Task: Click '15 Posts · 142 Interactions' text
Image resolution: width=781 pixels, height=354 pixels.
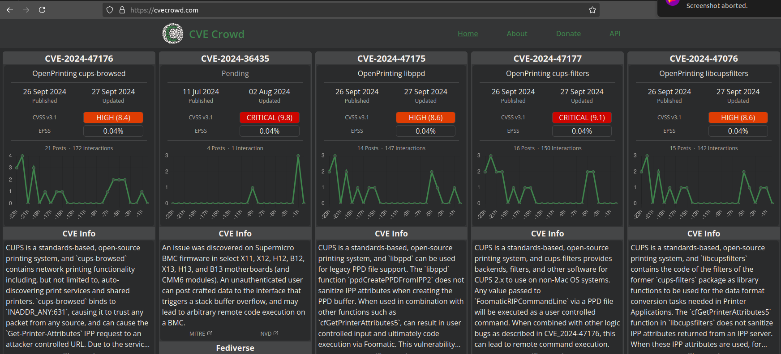Action: pos(704,148)
